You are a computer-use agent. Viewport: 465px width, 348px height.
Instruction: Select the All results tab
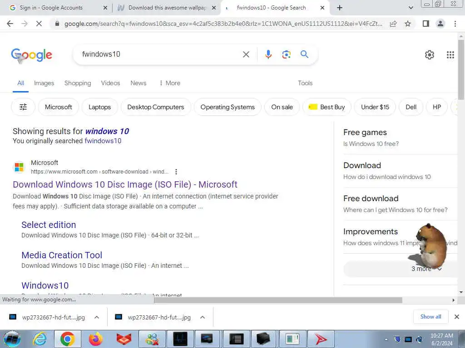[x=20, y=83]
